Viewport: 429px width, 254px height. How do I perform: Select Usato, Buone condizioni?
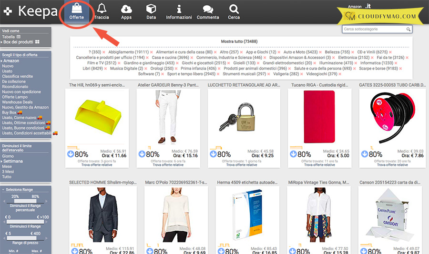pyautogui.click(x=23, y=128)
